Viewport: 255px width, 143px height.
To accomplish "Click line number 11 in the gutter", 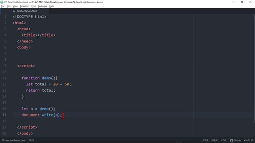I will click(4, 78).
